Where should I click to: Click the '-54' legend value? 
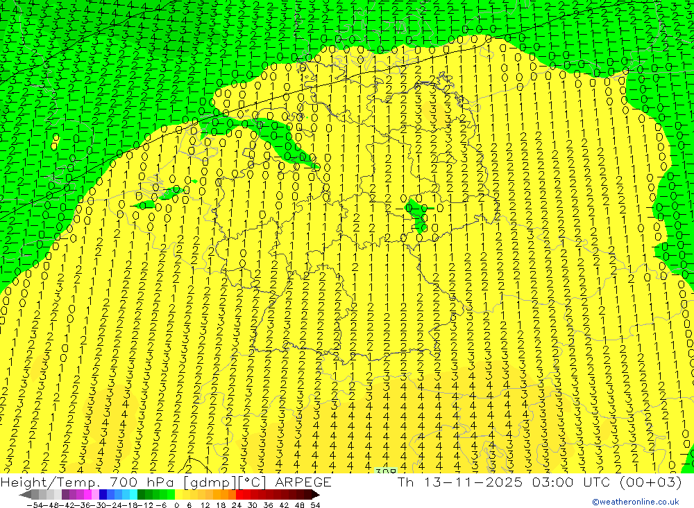tap(35, 505)
